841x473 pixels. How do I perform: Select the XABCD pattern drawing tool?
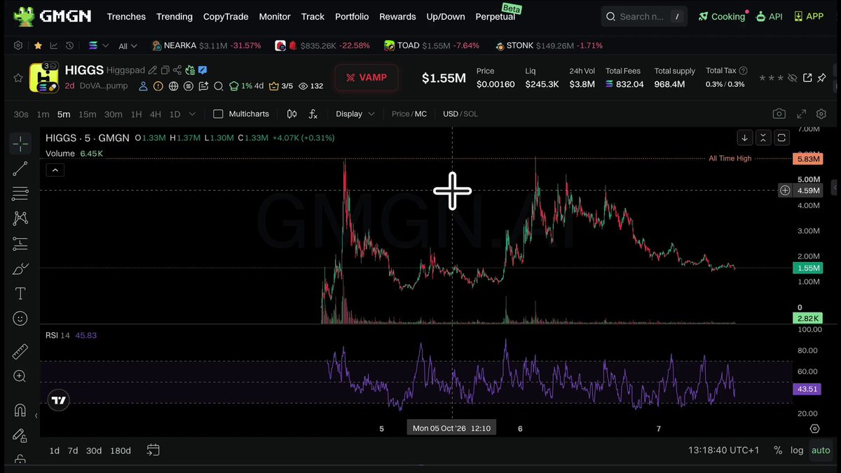pos(20,219)
